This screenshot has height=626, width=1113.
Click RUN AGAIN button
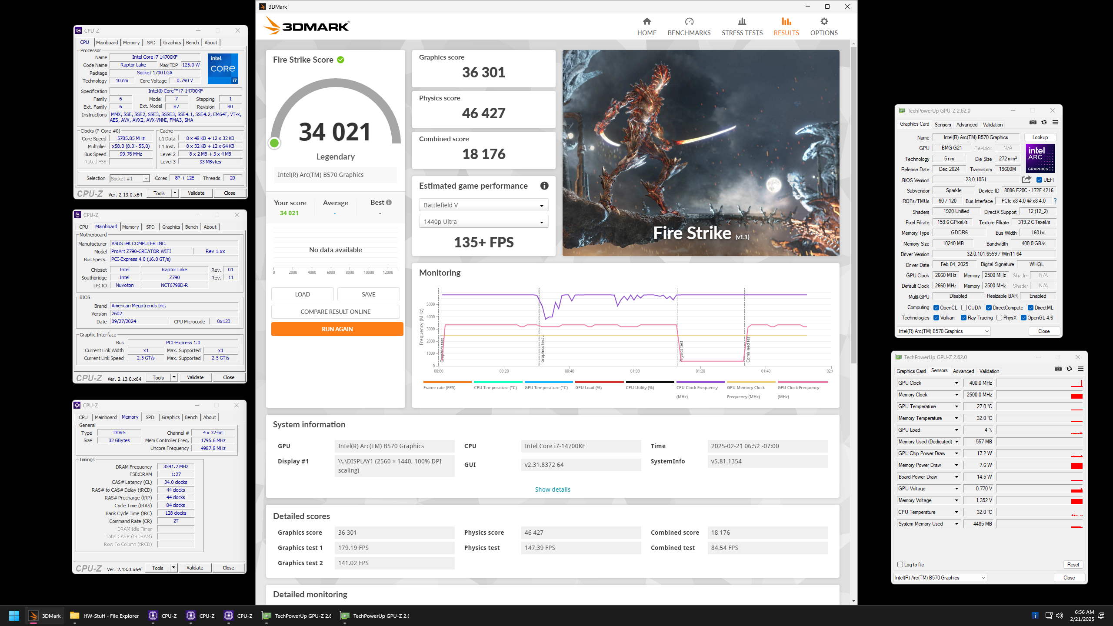pos(337,329)
